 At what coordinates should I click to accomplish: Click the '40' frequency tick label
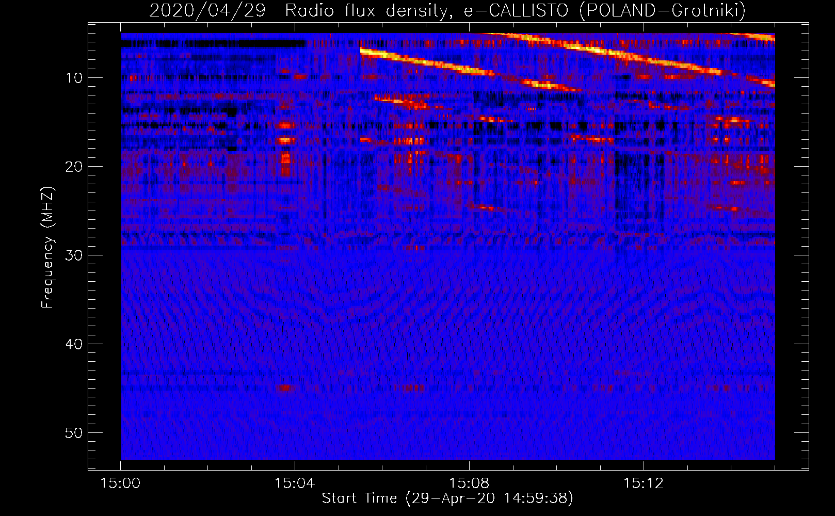[74, 344]
